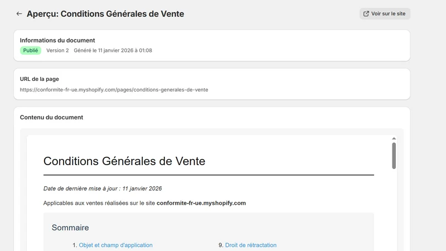Select the 'Conditions Générales de Vente' document title
This screenshot has width=446, height=251.
click(124, 161)
